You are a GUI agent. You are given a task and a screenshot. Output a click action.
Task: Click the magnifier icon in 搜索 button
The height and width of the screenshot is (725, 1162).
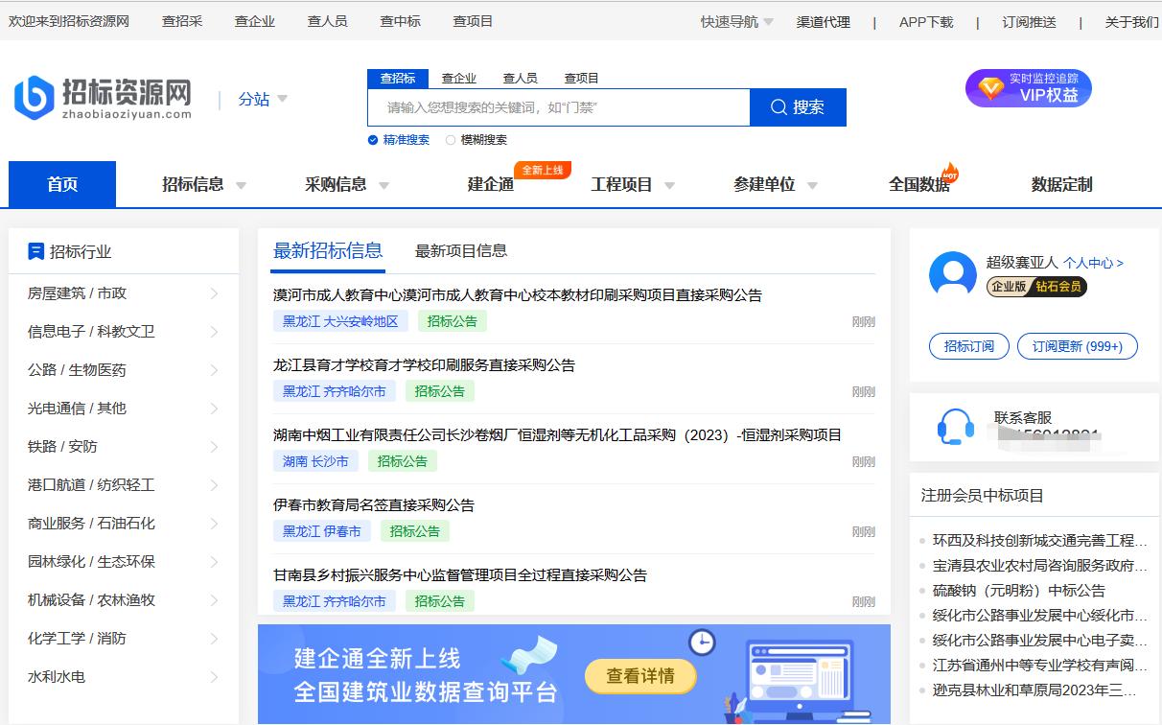click(x=779, y=106)
